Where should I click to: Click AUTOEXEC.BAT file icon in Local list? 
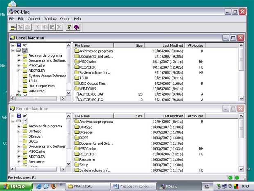coord(77,94)
